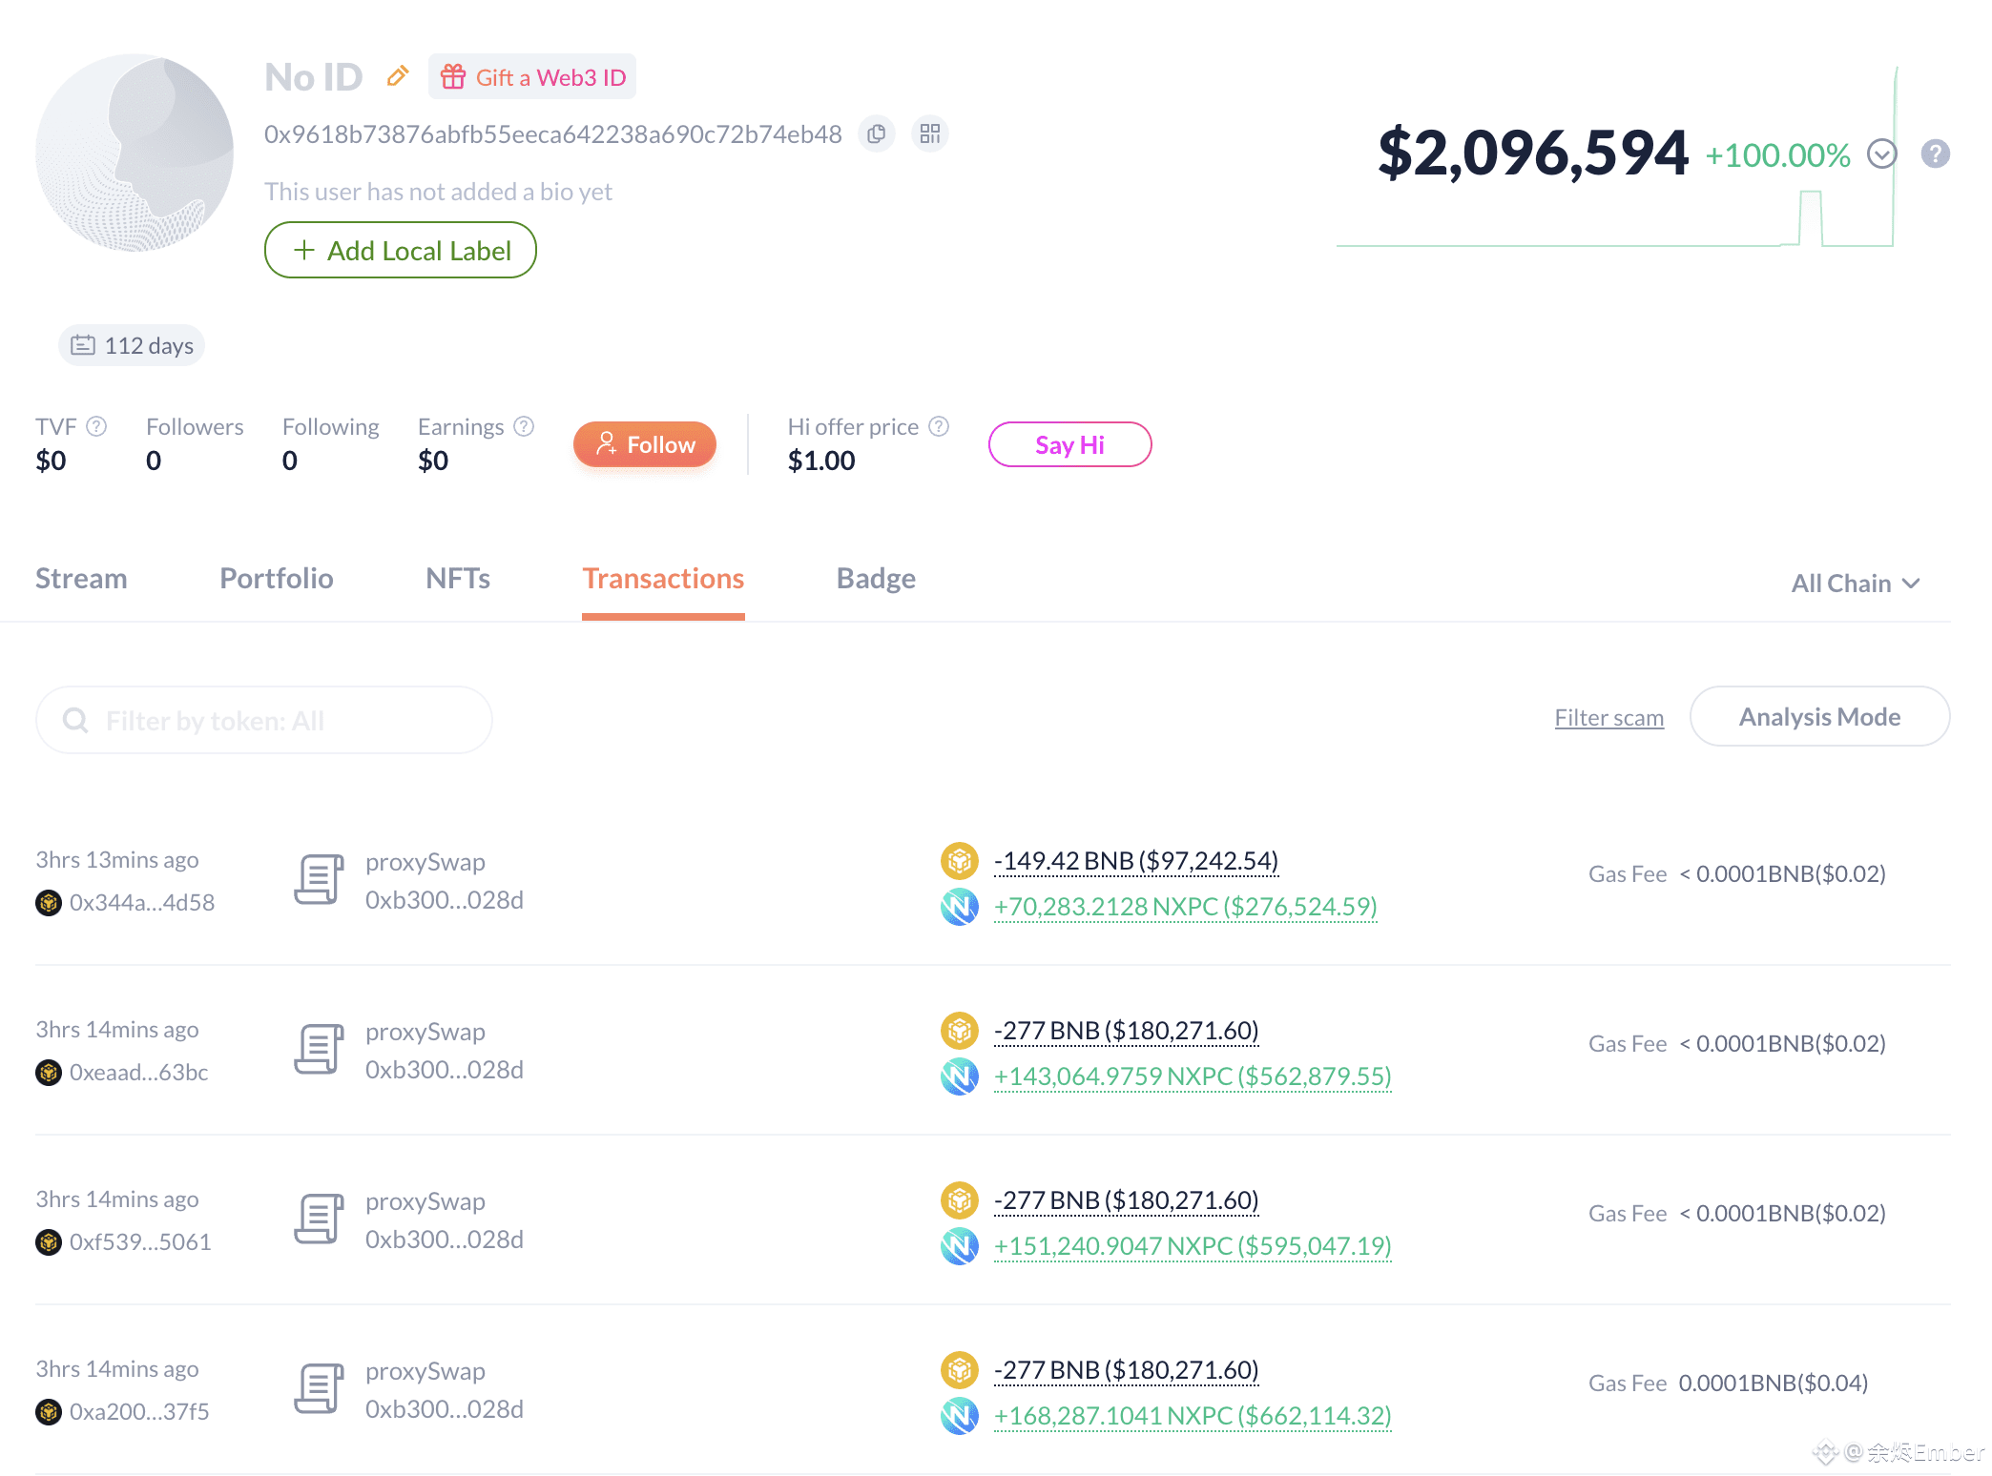Image resolution: width=1992 pixels, height=1476 pixels.
Task: Click the Say Hi button
Action: [1069, 443]
